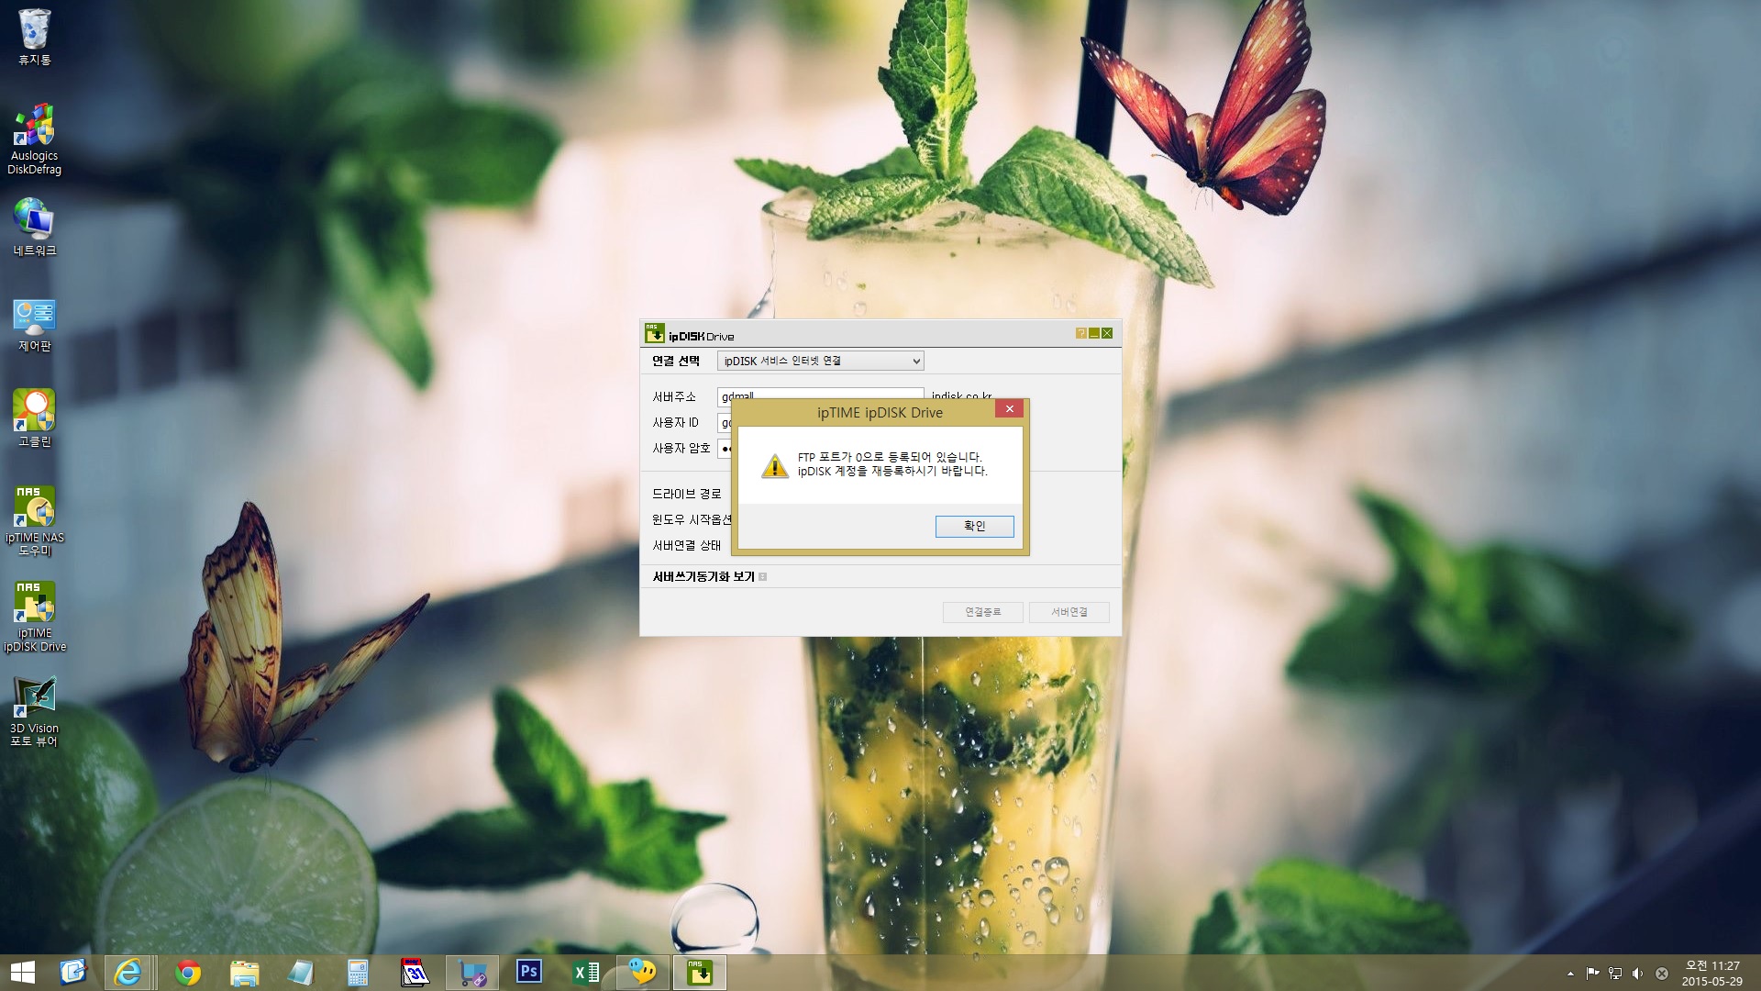Select the 네트워크 desktop icon

tap(35, 227)
